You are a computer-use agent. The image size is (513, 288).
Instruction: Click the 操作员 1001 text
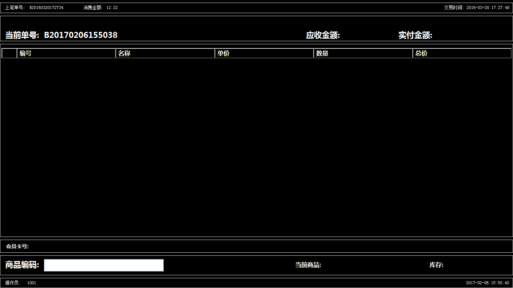[x=21, y=283]
